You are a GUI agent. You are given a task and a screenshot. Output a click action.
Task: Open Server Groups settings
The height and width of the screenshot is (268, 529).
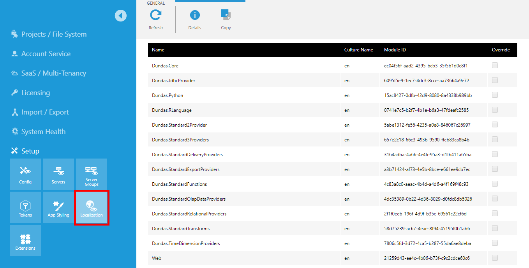point(91,174)
